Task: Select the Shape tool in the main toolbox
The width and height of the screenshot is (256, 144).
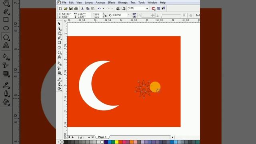Action: [x=59, y=28]
